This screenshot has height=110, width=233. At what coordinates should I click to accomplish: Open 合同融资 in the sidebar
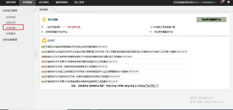pos(11,34)
